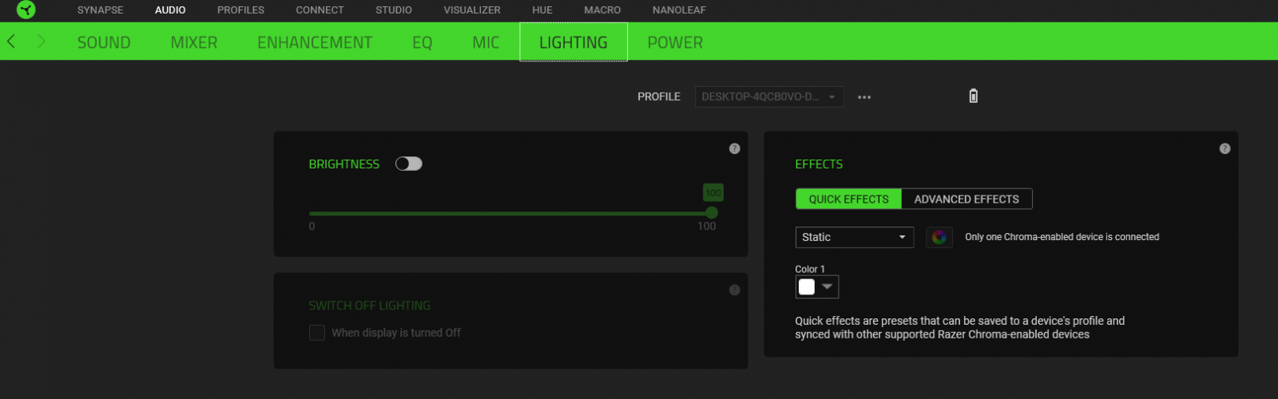
Task: Click the Razer Synapse logo icon
Action: (26, 10)
